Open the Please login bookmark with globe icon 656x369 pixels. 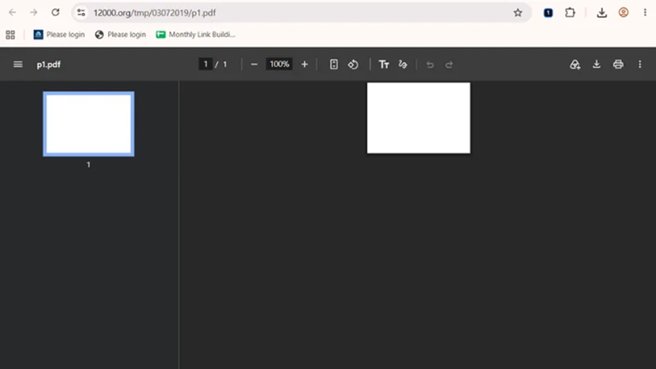[121, 34]
